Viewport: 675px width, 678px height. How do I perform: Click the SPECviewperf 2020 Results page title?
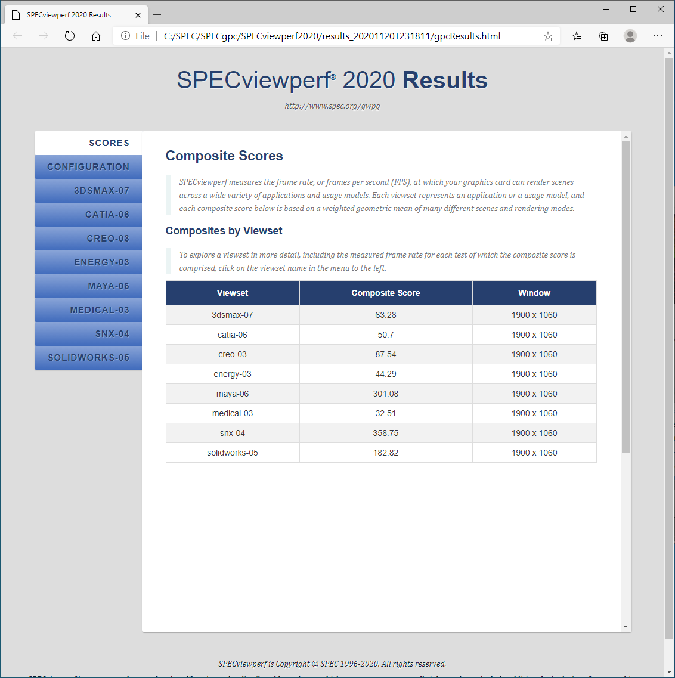[332, 80]
